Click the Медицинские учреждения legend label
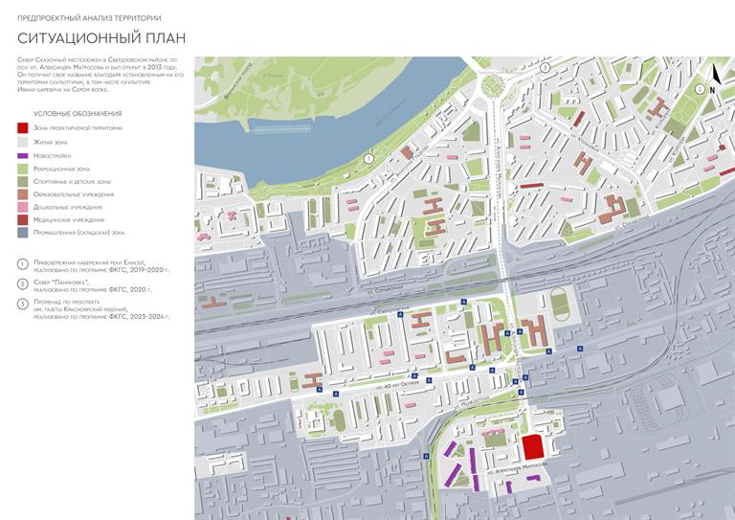735x520 pixels. pyautogui.click(x=68, y=220)
